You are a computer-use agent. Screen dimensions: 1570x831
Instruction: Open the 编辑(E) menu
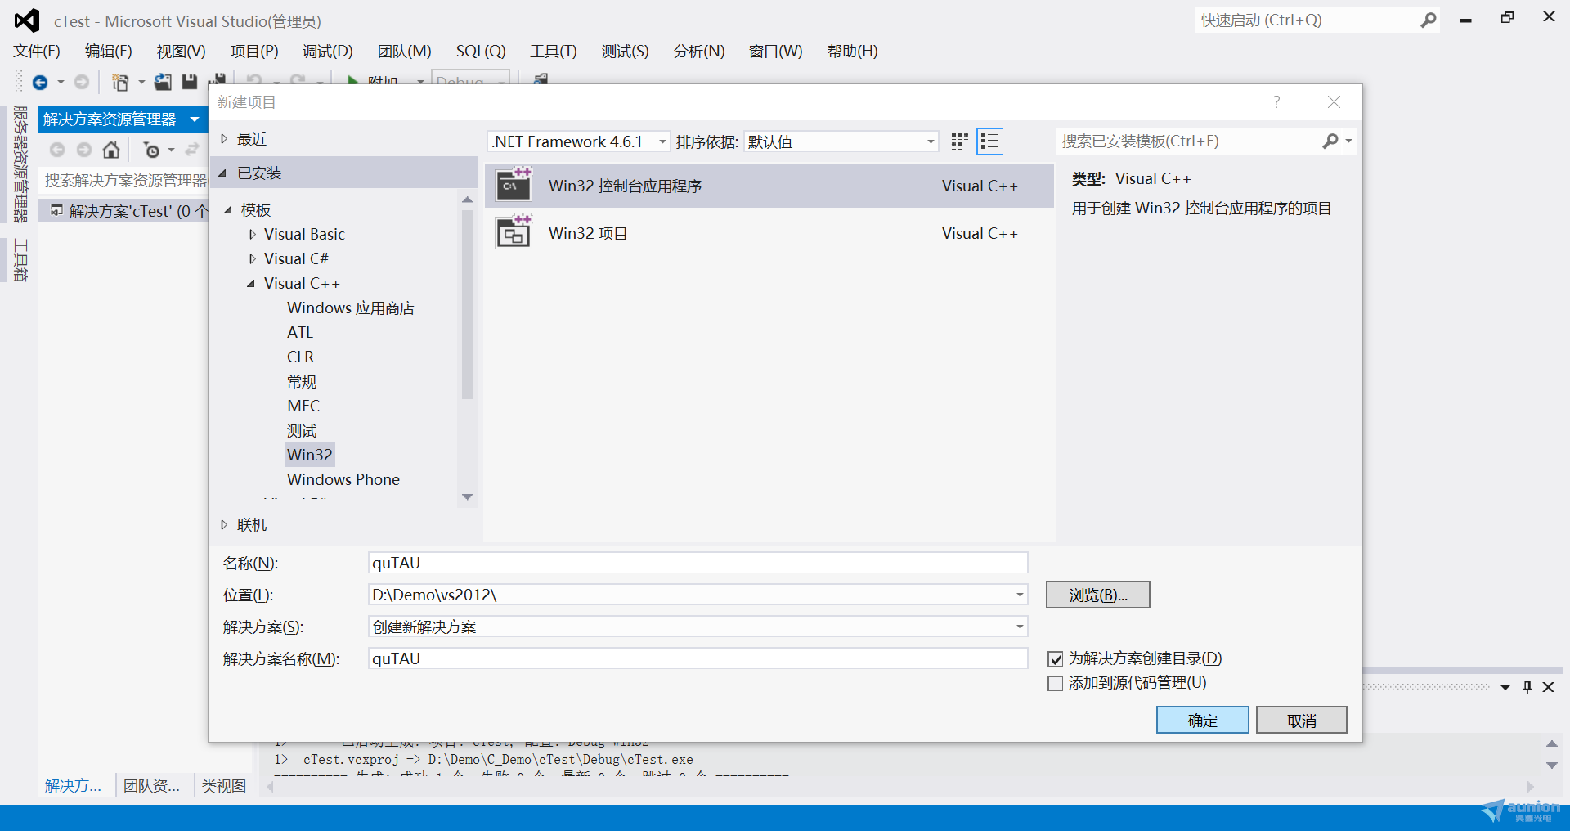(x=109, y=52)
